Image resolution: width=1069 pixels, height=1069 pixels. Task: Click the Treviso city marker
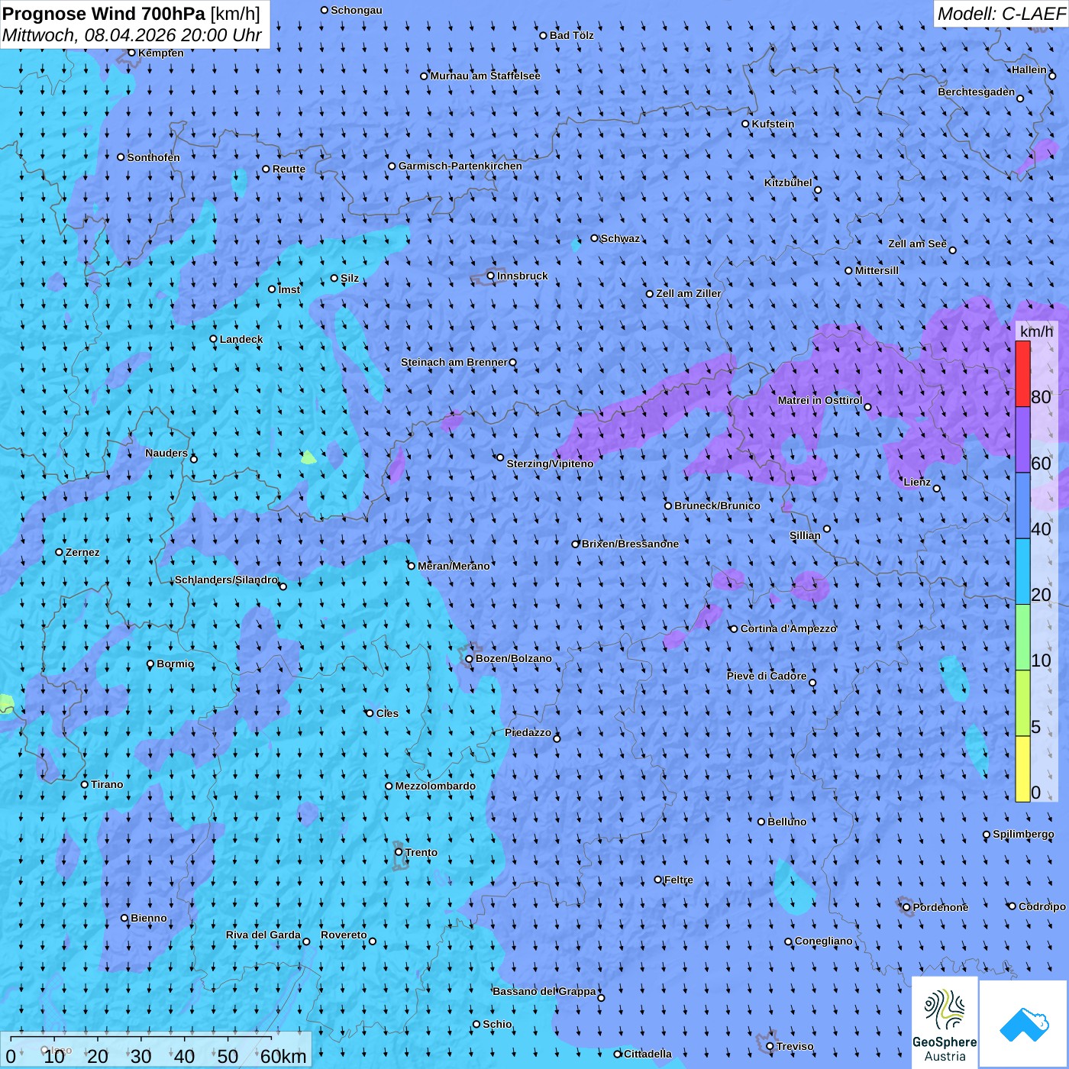pos(770,1046)
